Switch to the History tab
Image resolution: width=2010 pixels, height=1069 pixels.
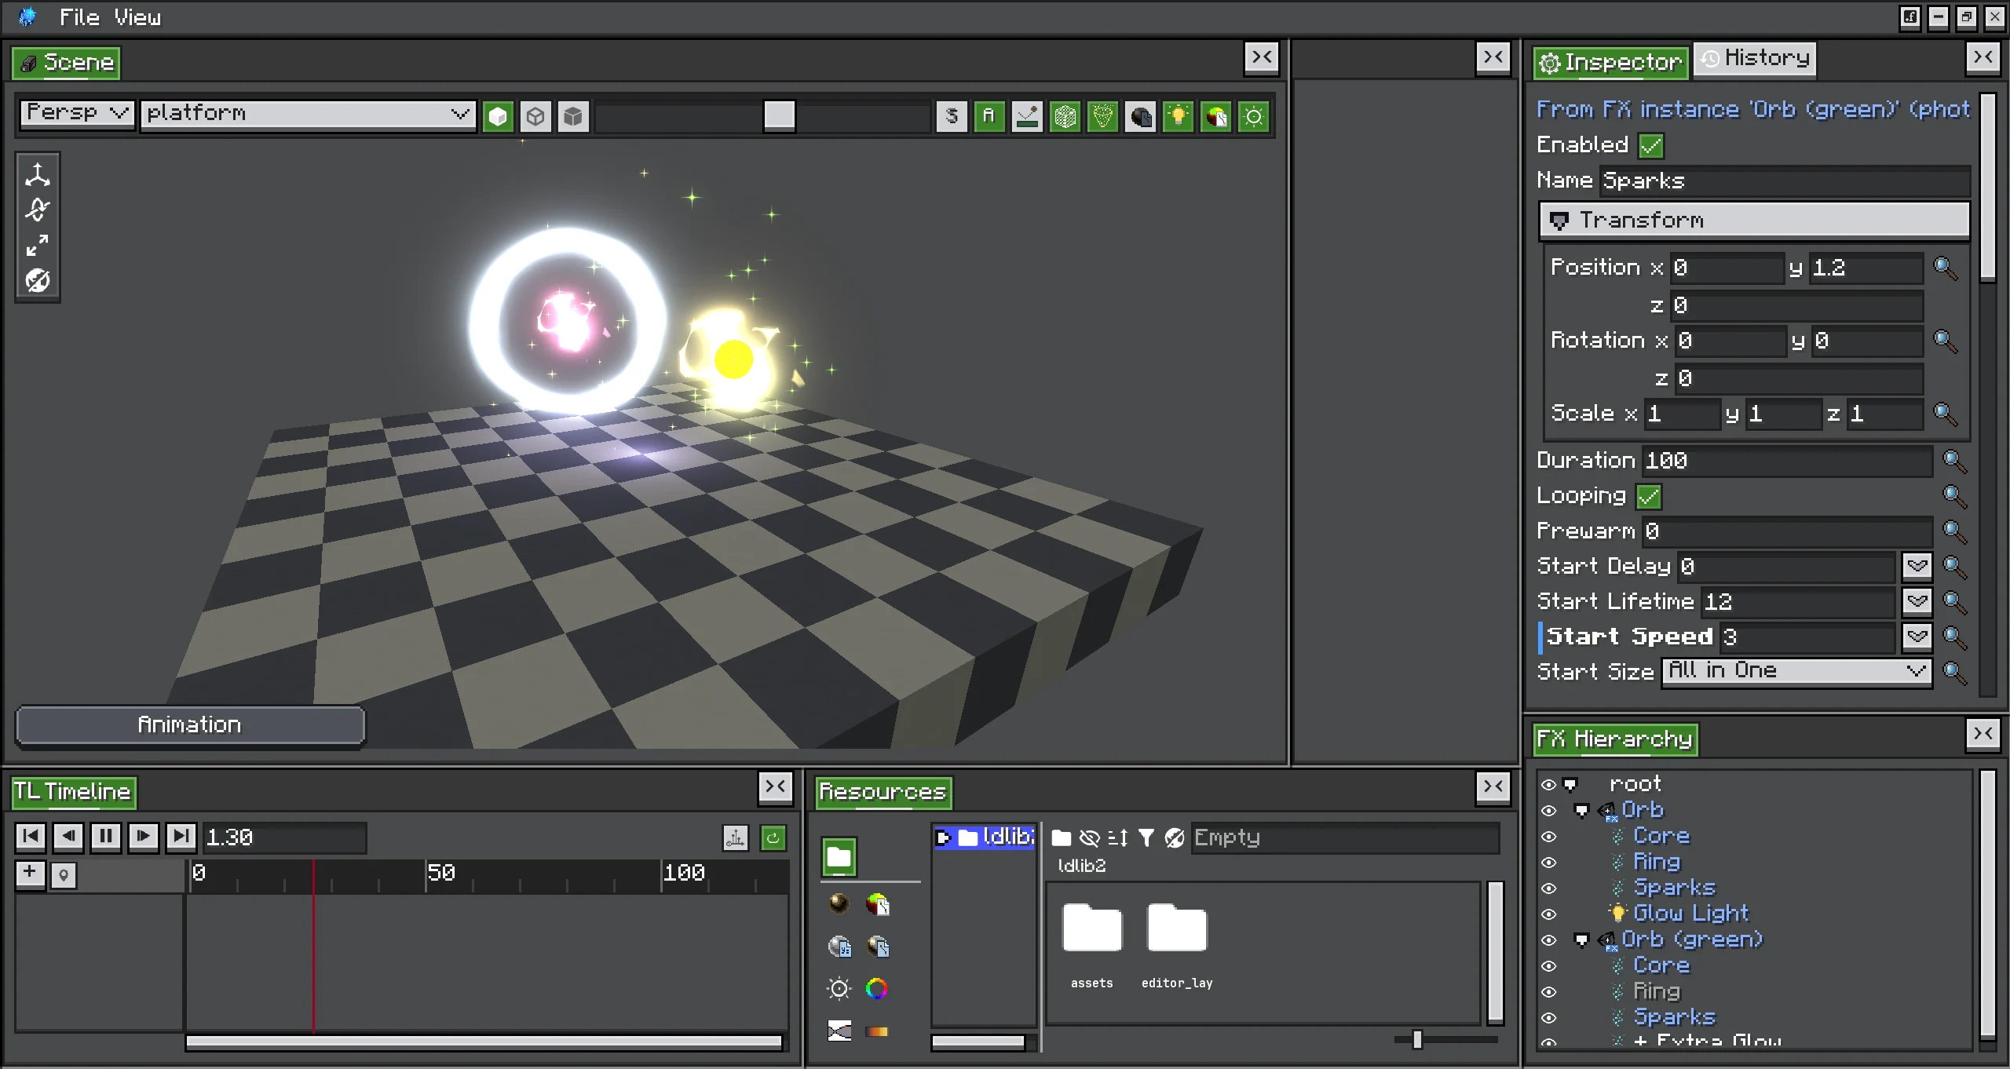tap(1755, 59)
